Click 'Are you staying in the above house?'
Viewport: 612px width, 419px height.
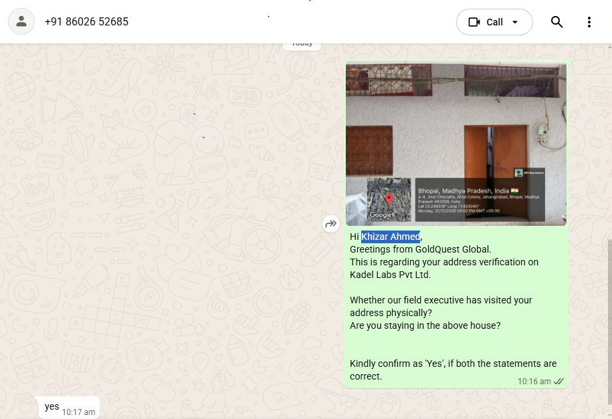pyautogui.click(x=425, y=325)
